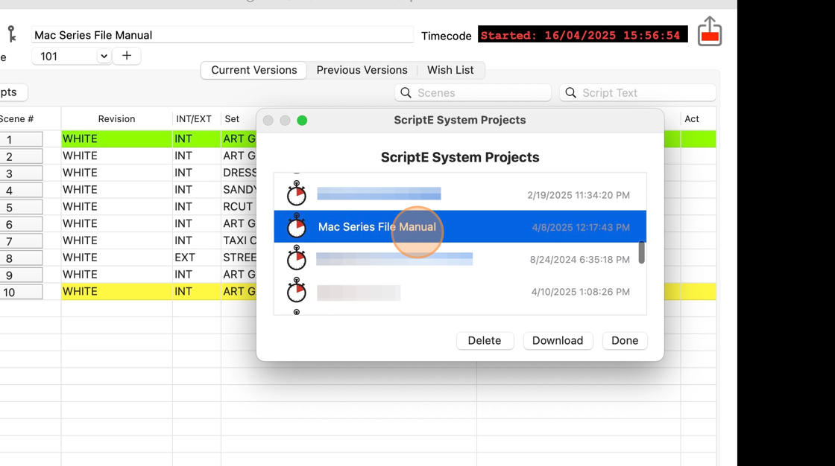Viewport: 835px width, 466px height.
Task: Click the export/share icon next to Timecode
Action: (x=710, y=31)
